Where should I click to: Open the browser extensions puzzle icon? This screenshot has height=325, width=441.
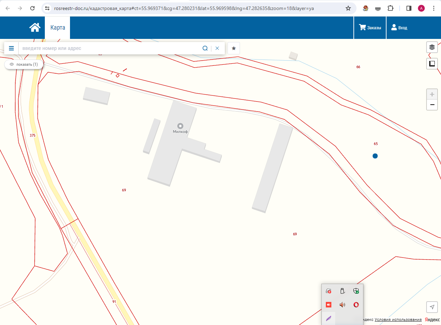point(390,8)
